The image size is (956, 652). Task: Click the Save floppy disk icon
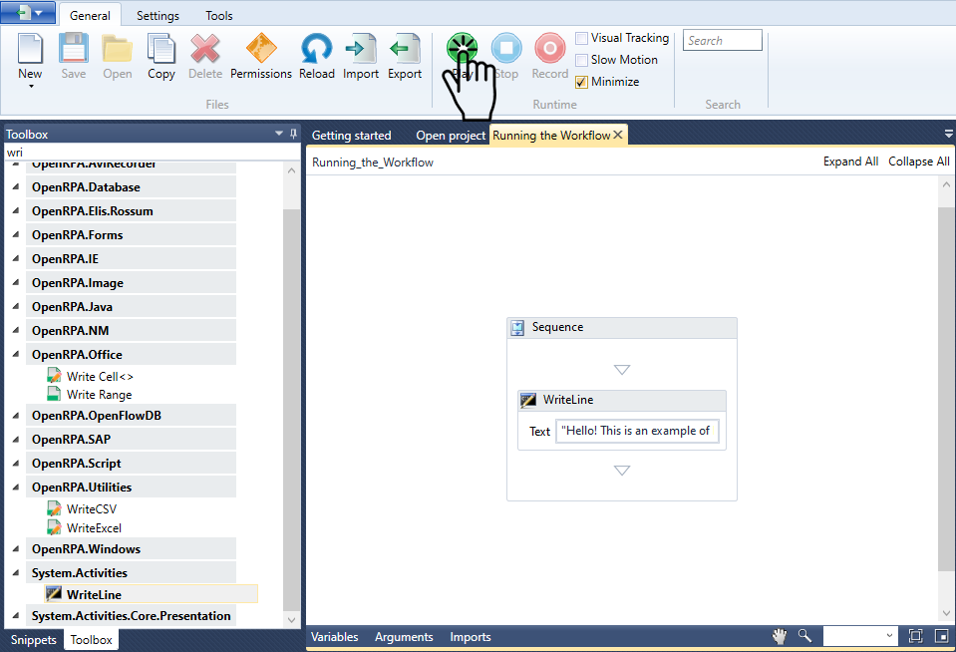click(74, 48)
